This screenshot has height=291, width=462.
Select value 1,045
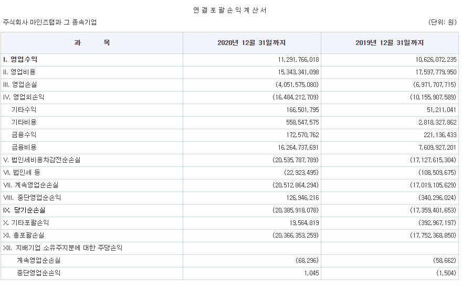coord(312,273)
